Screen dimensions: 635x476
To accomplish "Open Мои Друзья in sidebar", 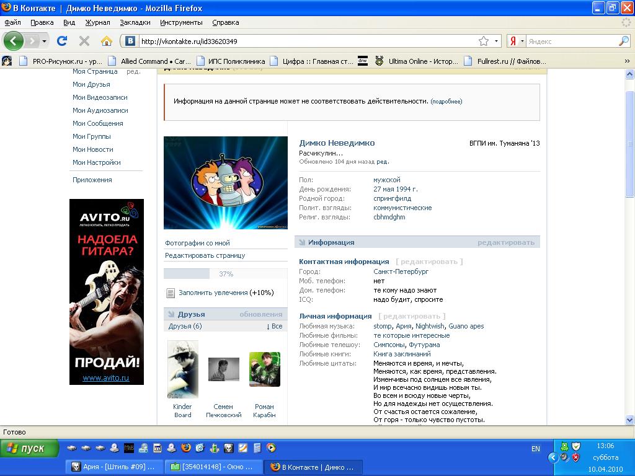I will point(91,84).
